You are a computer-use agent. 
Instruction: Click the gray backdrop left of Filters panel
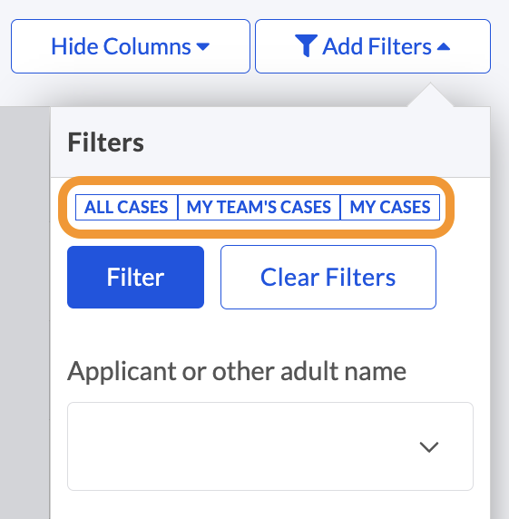click(24, 311)
